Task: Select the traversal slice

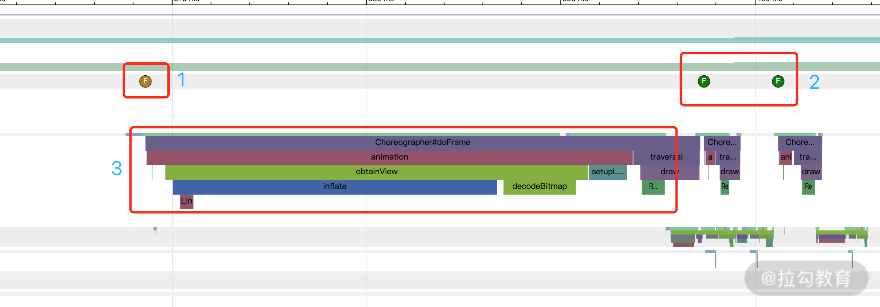Action: 666,157
